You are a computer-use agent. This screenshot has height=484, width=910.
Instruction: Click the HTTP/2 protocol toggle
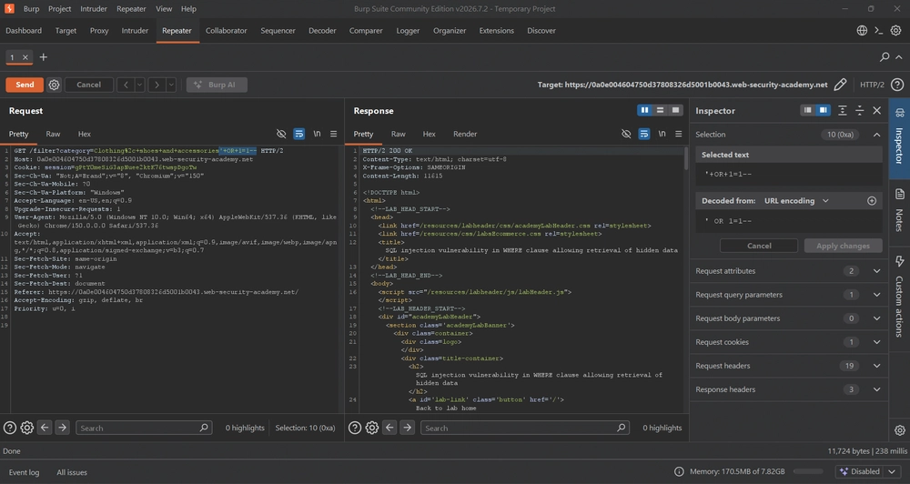pyautogui.click(x=872, y=85)
